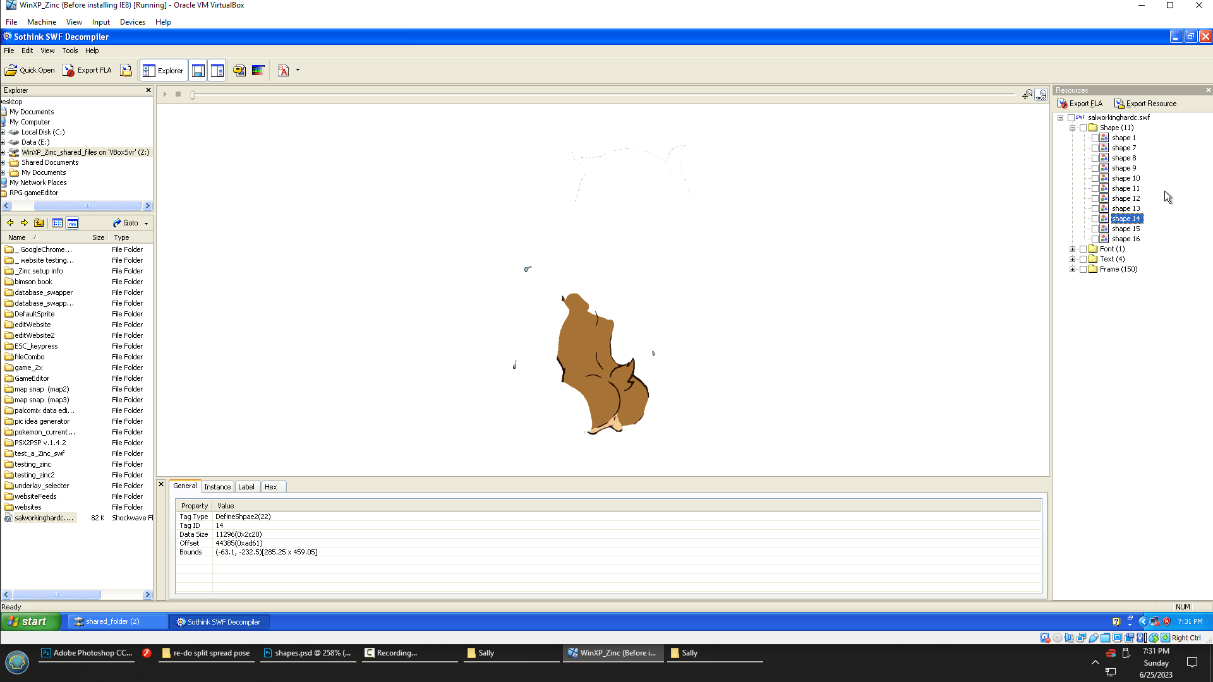This screenshot has height=682, width=1213.
Task: Click the zoom 100% icon
Action: 1041,95
